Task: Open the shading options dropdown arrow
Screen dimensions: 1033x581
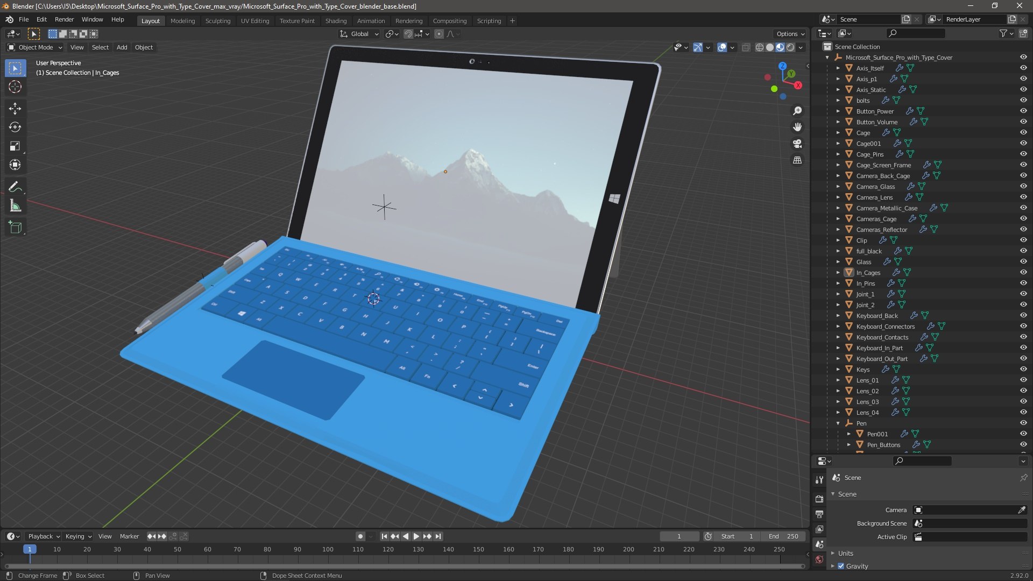Action: point(801,47)
